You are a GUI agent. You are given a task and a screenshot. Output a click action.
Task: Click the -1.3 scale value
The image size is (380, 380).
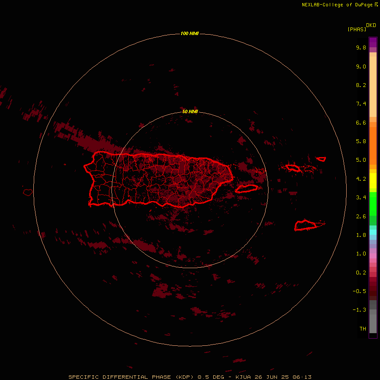(359, 310)
